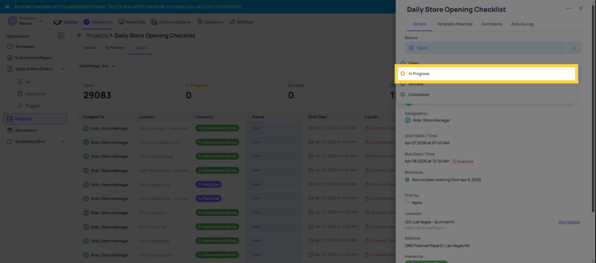Expand the Scheduled Work section
The width and height of the screenshot is (596, 263).
(x=63, y=142)
